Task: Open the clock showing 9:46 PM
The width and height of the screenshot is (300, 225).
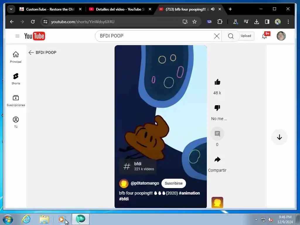Action: click(x=285, y=219)
